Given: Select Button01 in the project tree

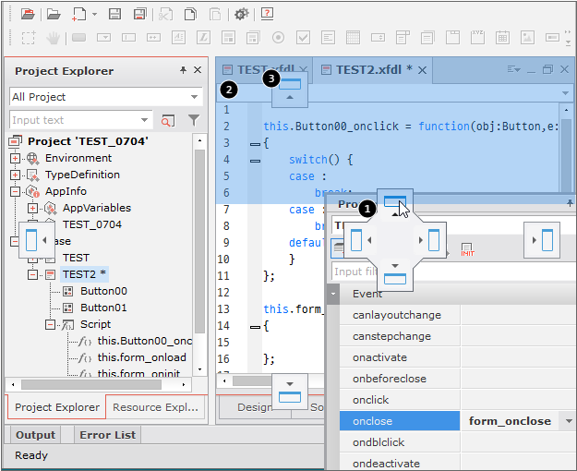Looking at the screenshot, I should (x=103, y=308).
